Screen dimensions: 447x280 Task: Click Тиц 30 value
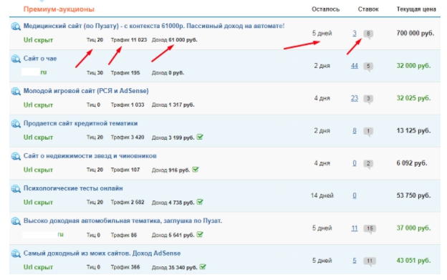tap(95, 72)
